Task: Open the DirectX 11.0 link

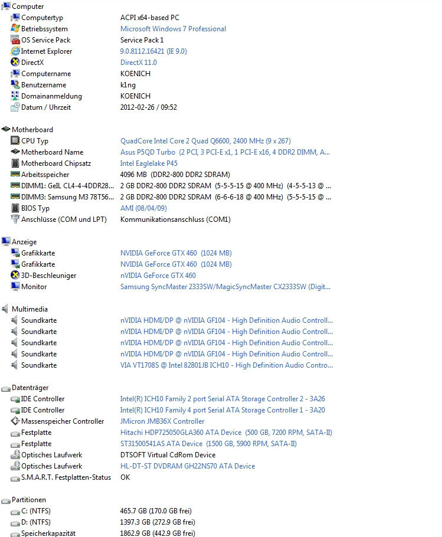Action: pos(138,63)
